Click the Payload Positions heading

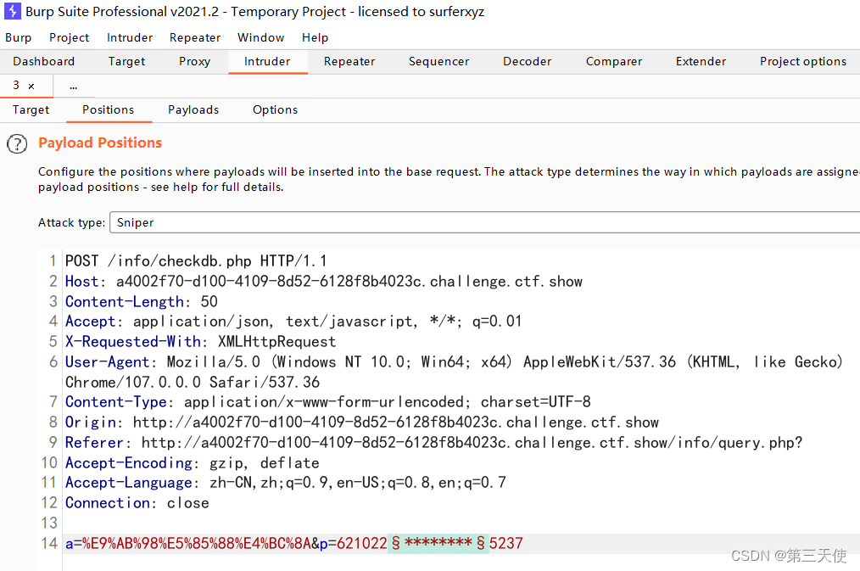tap(100, 143)
